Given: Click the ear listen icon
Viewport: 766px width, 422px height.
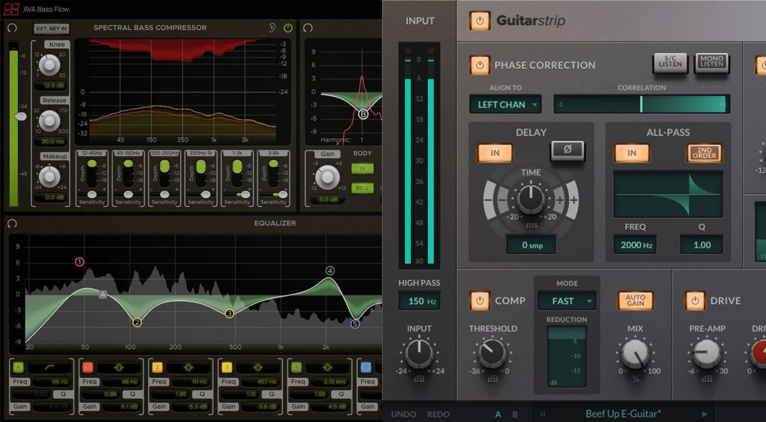Looking at the screenshot, I should (x=272, y=28).
